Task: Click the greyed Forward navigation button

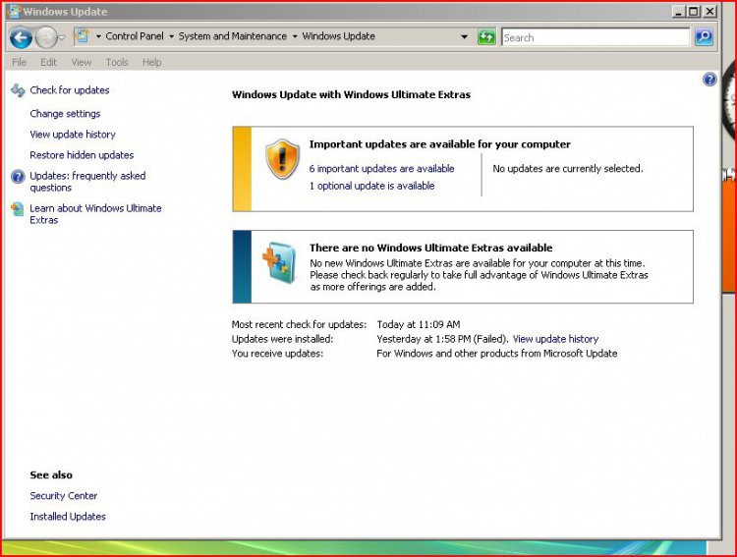Action: click(x=45, y=37)
